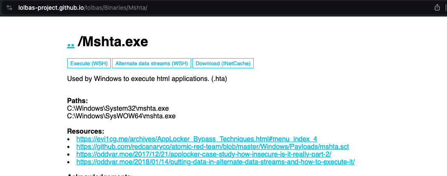Open the oddvar.moe 2018 alternate data streams link
The width and height of the screenshot is (447, 176).
pyautogui.click(x=215, y=162)
